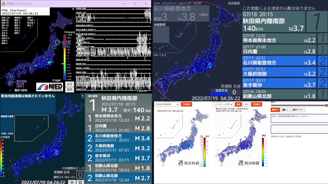Maximize the 強震モニタ Extension window
This screenshot has height=184, width=328.
[135, 4]
